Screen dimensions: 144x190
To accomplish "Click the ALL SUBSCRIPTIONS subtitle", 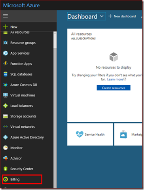I will [x=83, y=38].
